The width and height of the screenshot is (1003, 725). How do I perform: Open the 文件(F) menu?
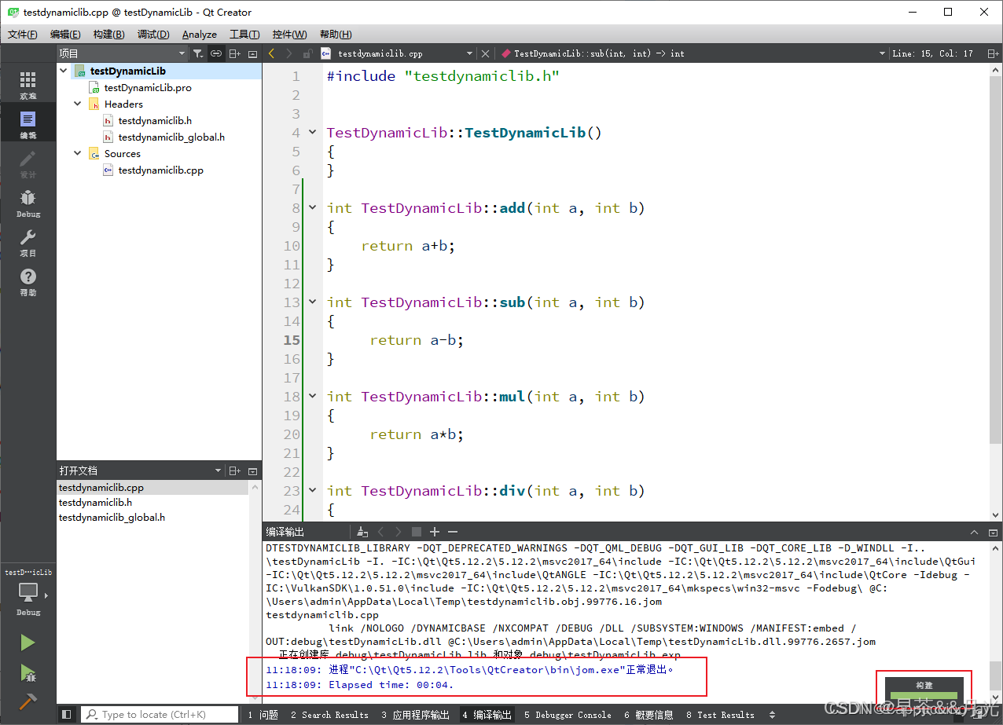pos(23,35)
